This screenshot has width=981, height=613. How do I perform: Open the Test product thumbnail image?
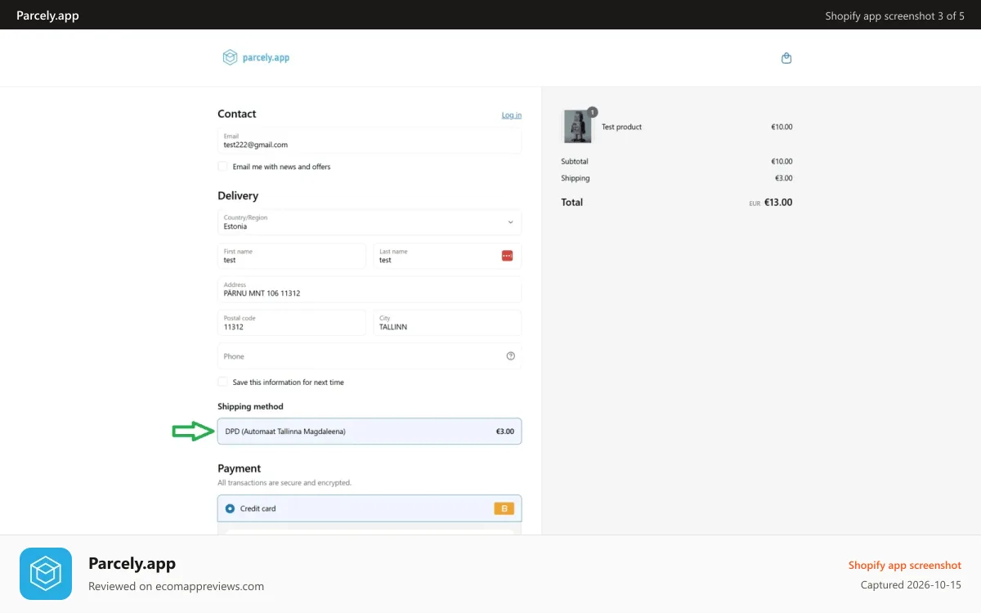click(x=578, y=127)
